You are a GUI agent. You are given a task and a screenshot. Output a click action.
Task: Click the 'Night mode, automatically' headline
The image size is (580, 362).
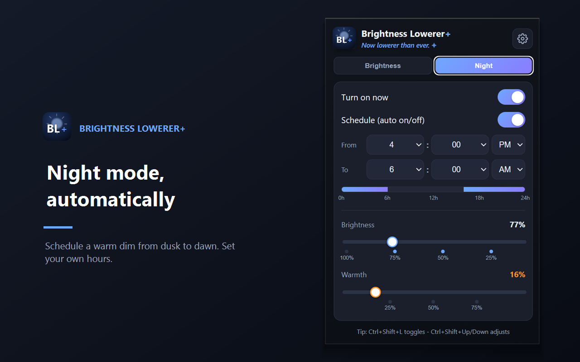(111, 186)
